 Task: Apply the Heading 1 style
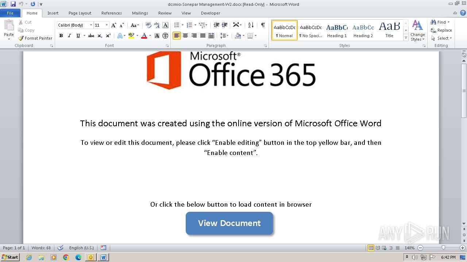coord(337,30)
